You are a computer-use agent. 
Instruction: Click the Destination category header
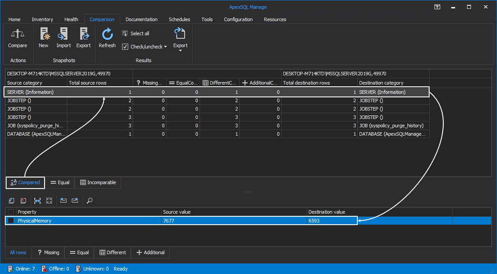[x=393, y=83]
